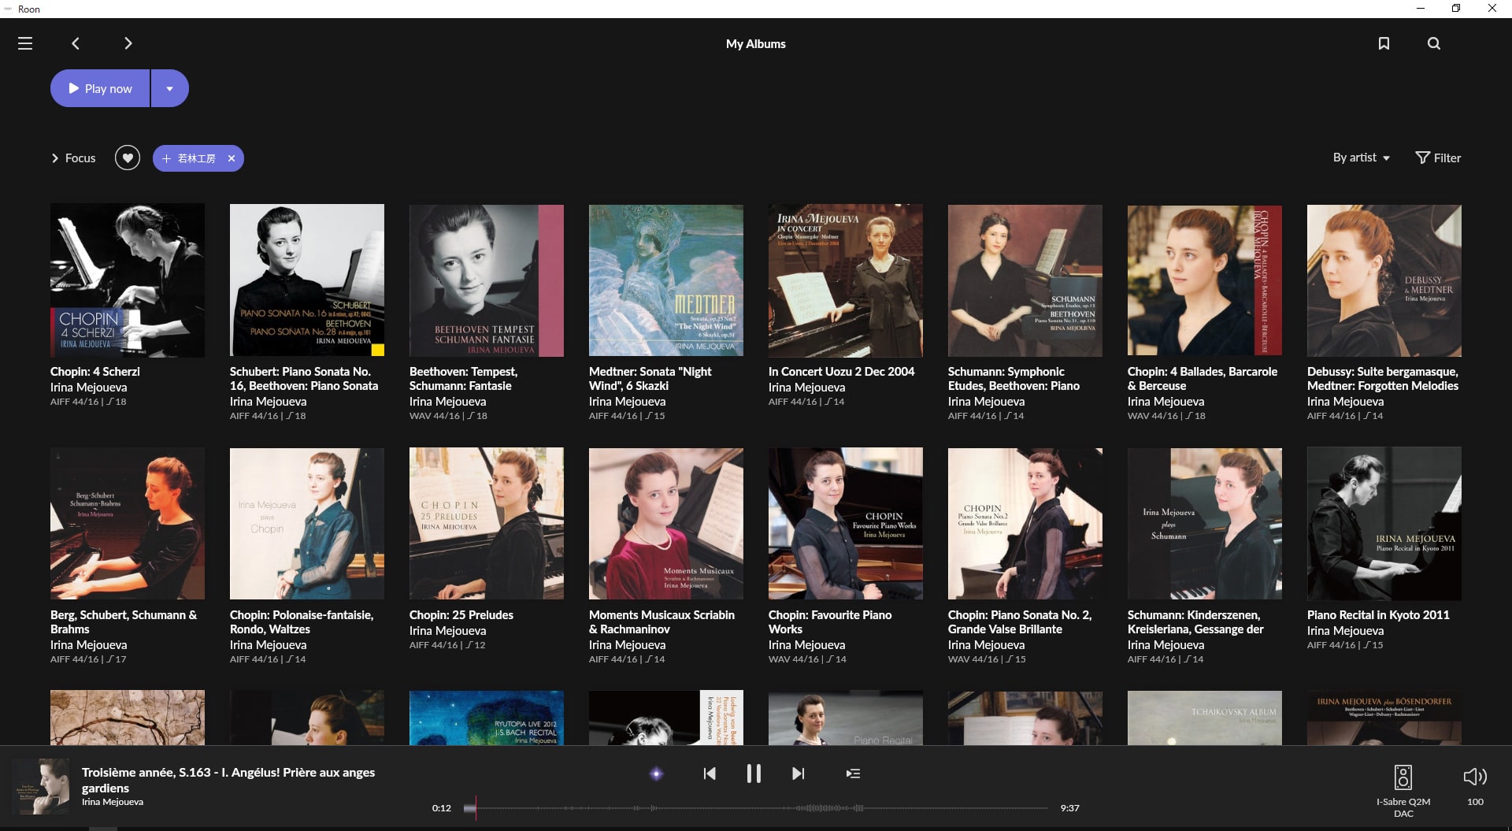Click the Chopin: 4 Scherzi title text
Image resolution: width=1512 pixels, height=831 pixels.
95,372
